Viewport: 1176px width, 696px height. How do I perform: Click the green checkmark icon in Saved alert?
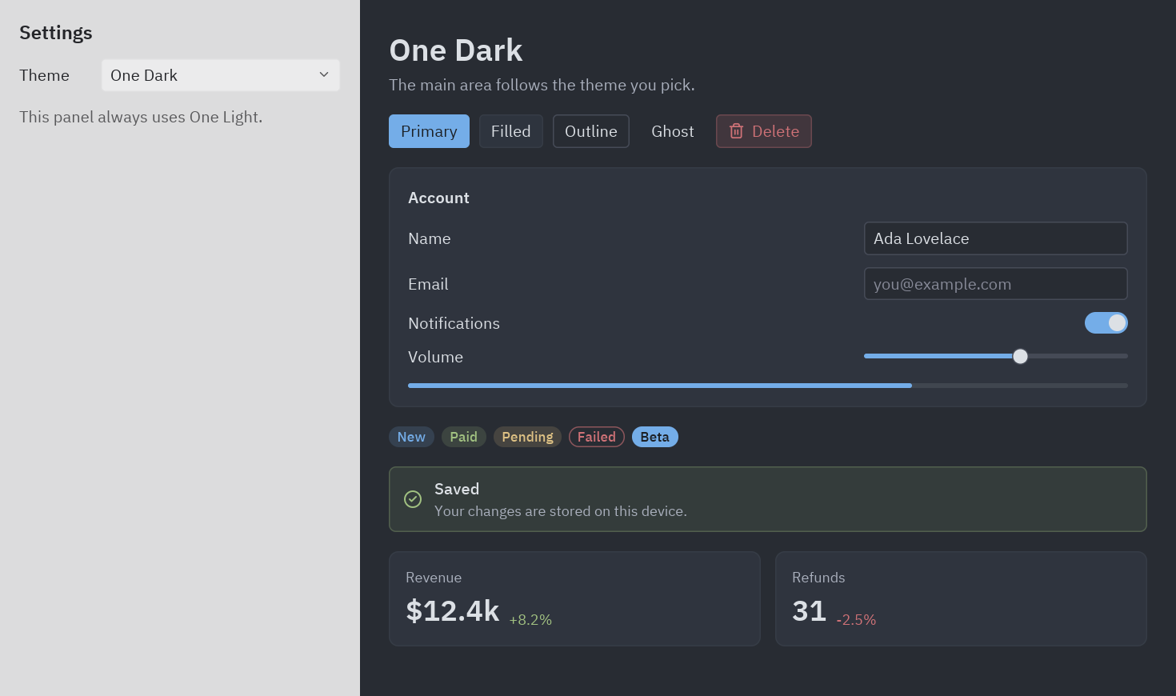click(413, 499)
